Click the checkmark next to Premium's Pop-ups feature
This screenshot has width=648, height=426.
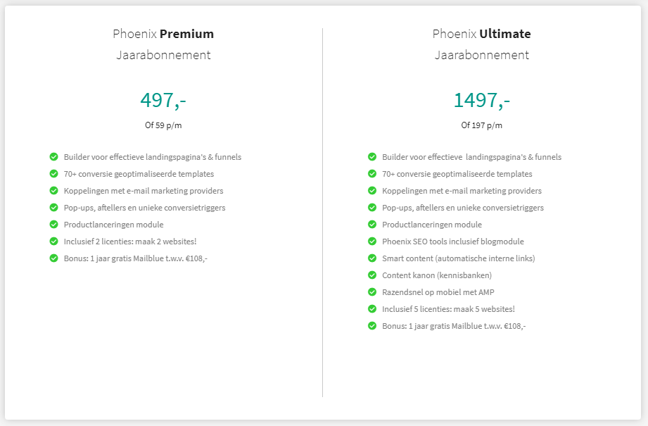(x=53, y=208)
